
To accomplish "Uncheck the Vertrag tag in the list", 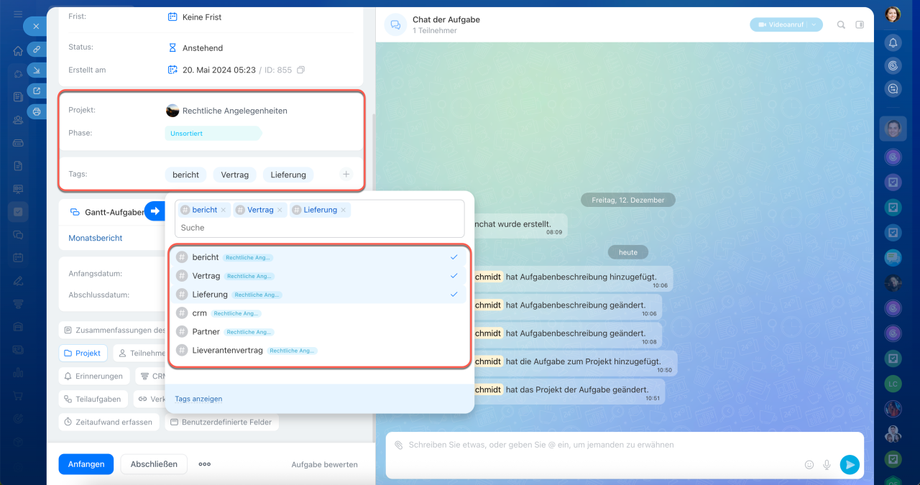I will (x=318, y=276).
